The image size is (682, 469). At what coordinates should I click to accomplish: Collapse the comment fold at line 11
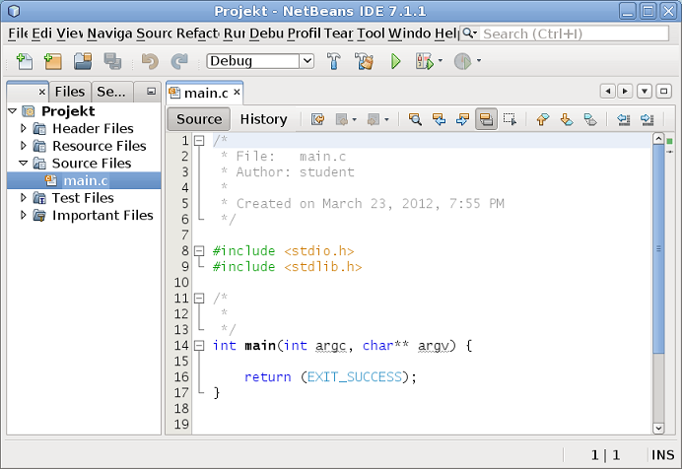[199, 299]
